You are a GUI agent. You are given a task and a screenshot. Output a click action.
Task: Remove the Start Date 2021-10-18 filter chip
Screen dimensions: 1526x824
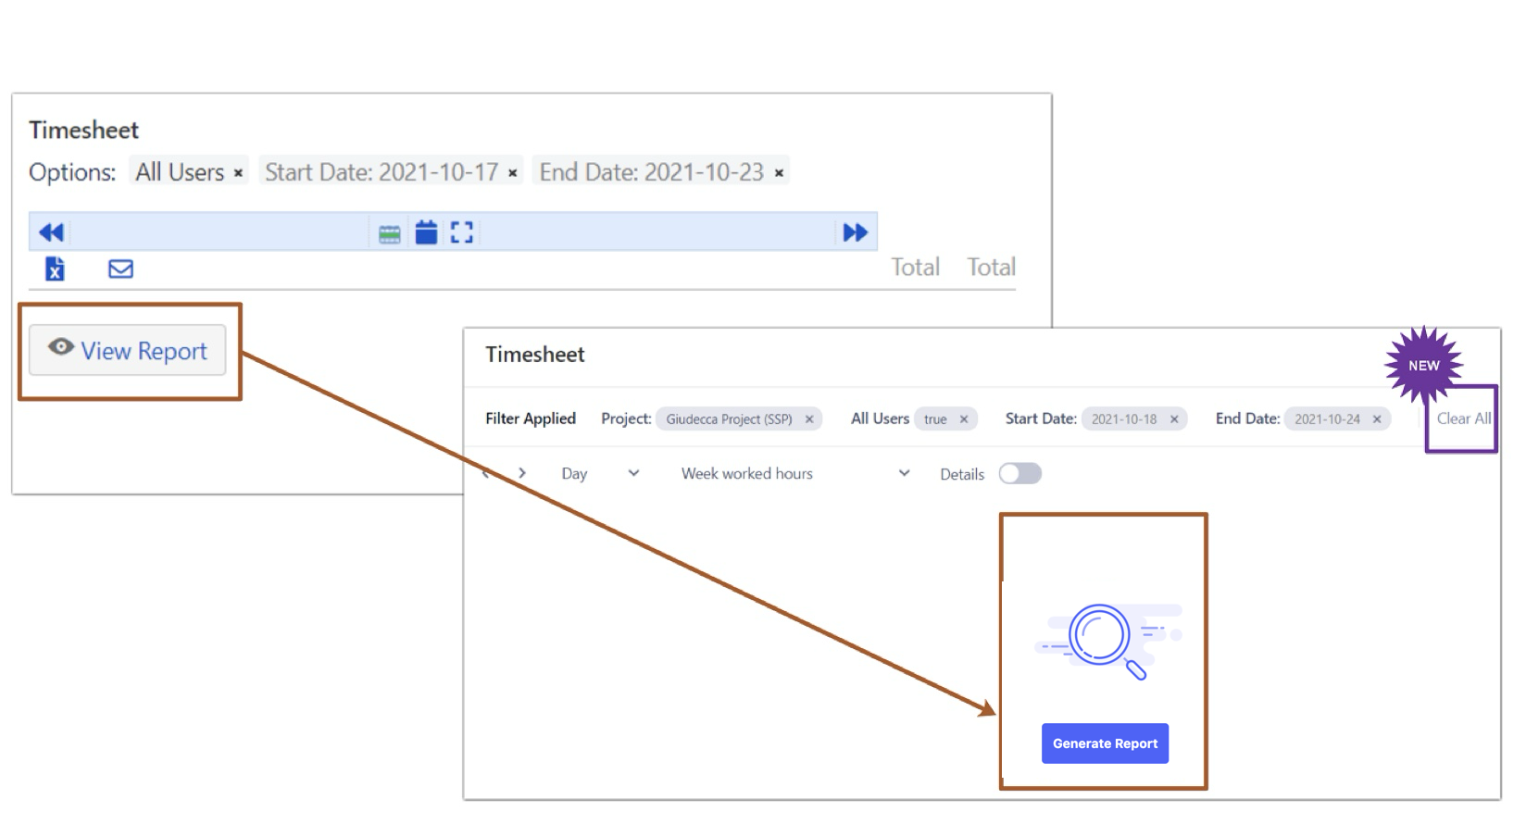[1174, 419]
